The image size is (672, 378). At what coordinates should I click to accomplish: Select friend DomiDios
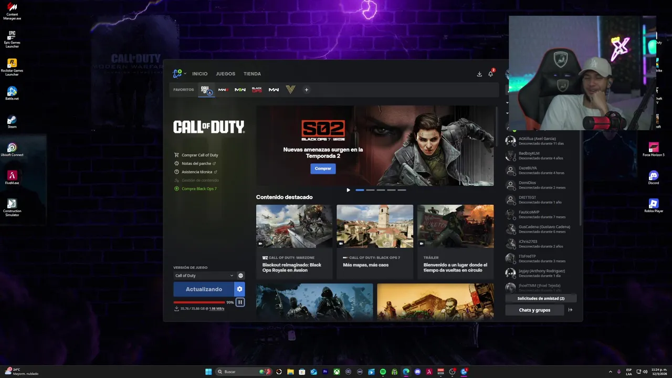coord(541,185)
